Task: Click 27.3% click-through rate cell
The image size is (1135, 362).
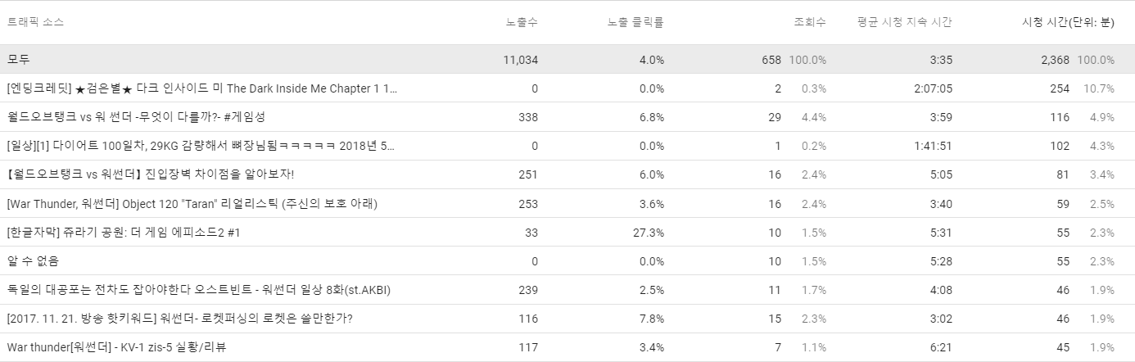Action: 649,233
